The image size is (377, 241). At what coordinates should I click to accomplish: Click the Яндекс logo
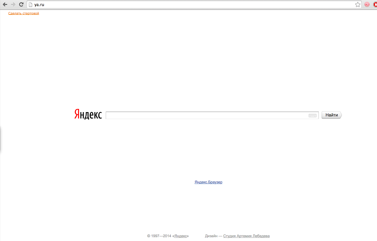click(88, 114)
